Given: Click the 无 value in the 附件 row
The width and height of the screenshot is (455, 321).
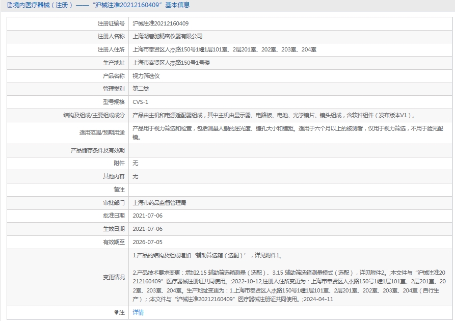Looking at the screenshot, I should click(135, 164).
